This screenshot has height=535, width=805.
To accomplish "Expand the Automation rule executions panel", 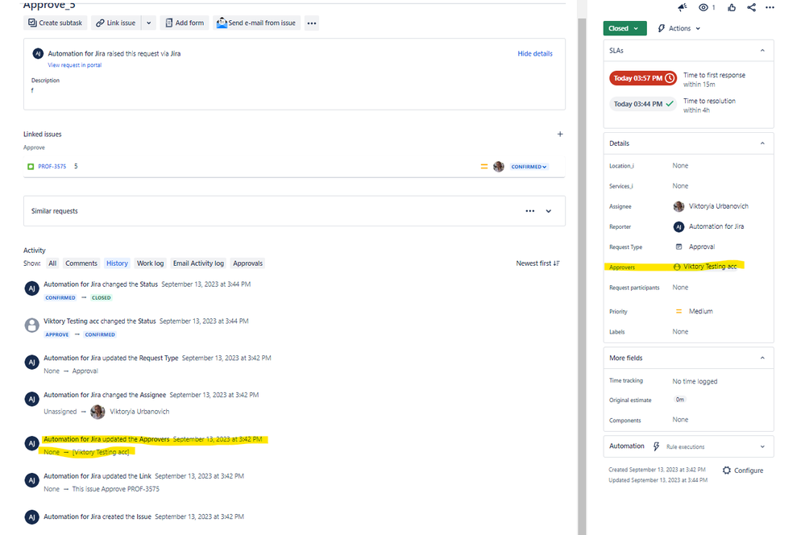I will tap(762, 446).
